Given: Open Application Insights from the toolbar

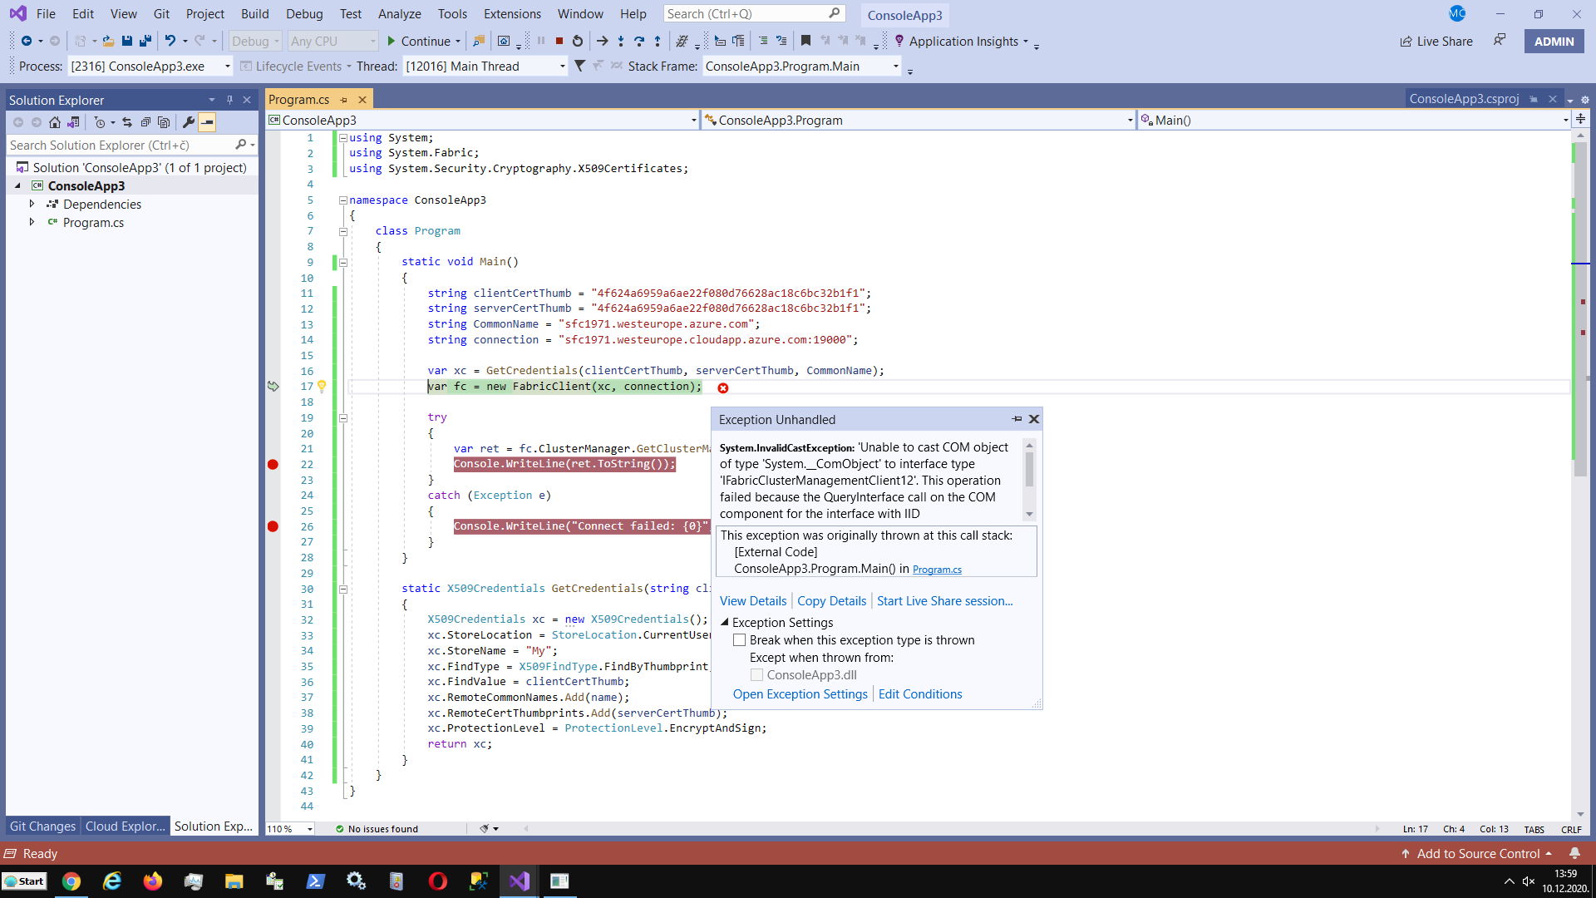Looking at the screenshot, I should pos(960,41).
